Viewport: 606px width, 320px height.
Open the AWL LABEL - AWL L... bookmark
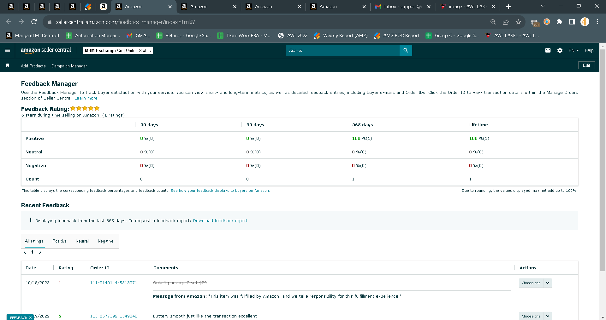point(512,36)
